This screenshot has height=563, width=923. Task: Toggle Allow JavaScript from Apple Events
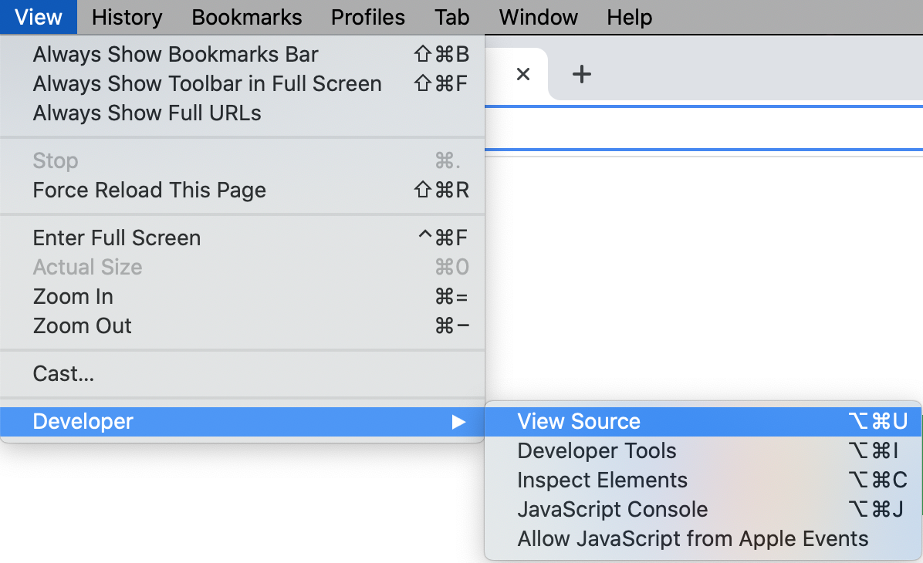point(692,539)
